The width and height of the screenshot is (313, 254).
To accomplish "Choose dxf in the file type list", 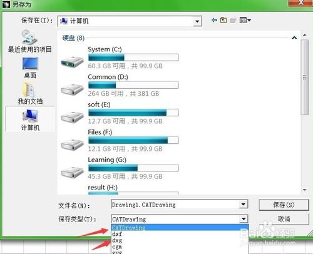I will (x=180, y=234).
